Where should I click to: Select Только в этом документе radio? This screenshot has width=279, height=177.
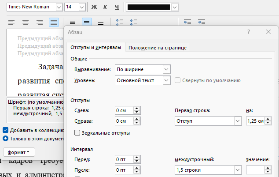pyautogui.click(x=6, y=139)
